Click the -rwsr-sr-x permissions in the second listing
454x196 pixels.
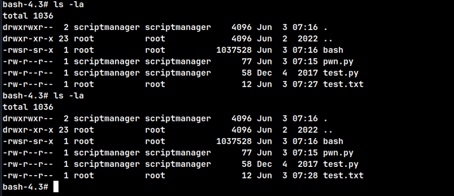(28, 141)
